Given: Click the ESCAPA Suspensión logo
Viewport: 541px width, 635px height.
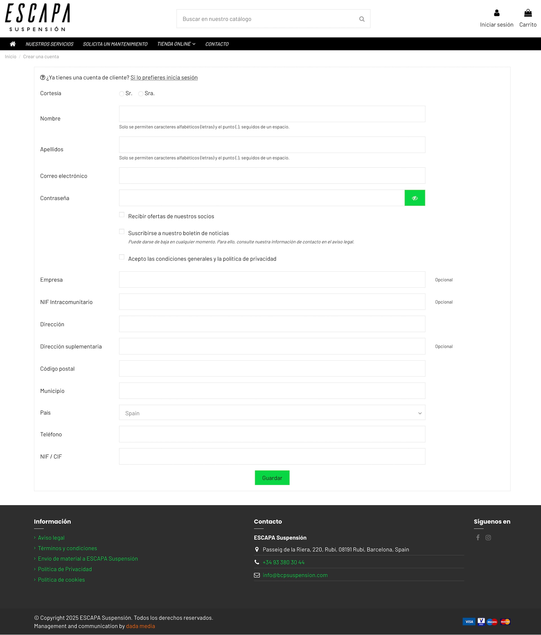Looking at the screenshot, I should (37, 17).
